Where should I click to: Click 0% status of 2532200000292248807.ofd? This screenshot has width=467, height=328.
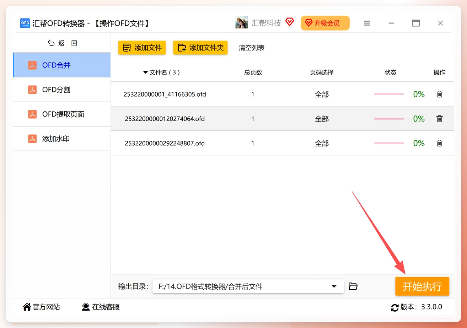pyautogui.click(x=419, y=143)
